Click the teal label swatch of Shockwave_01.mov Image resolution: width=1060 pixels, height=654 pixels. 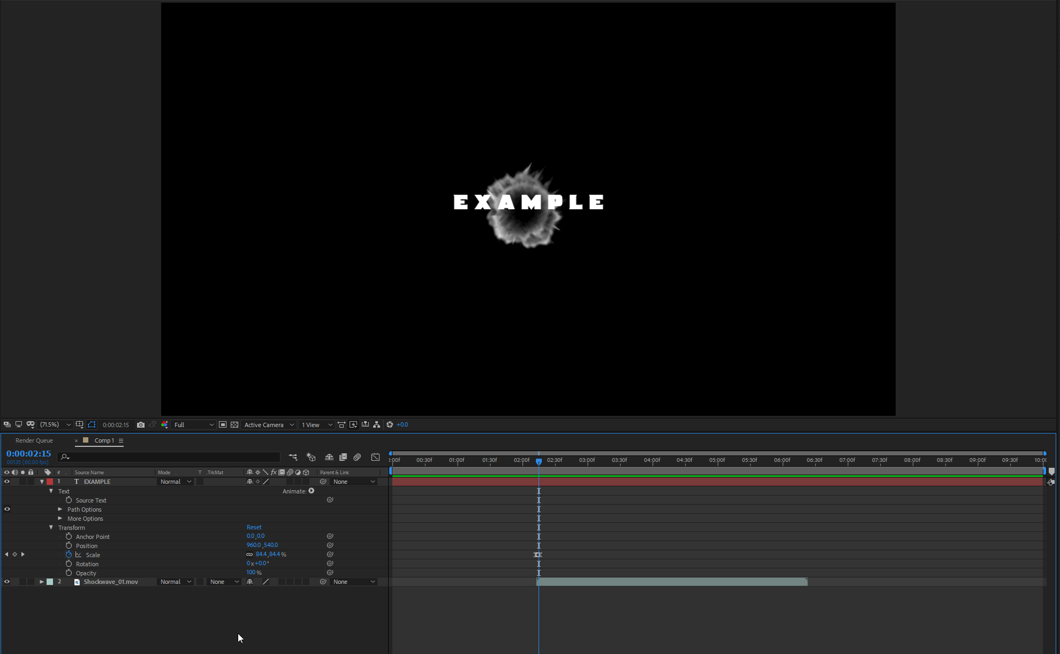click(50, 582)
